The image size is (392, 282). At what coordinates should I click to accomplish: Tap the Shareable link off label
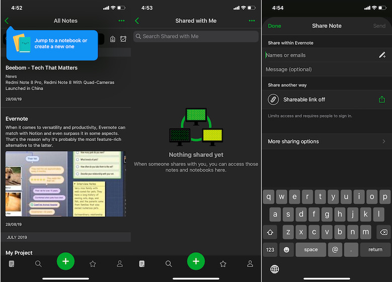click(304, 100)
